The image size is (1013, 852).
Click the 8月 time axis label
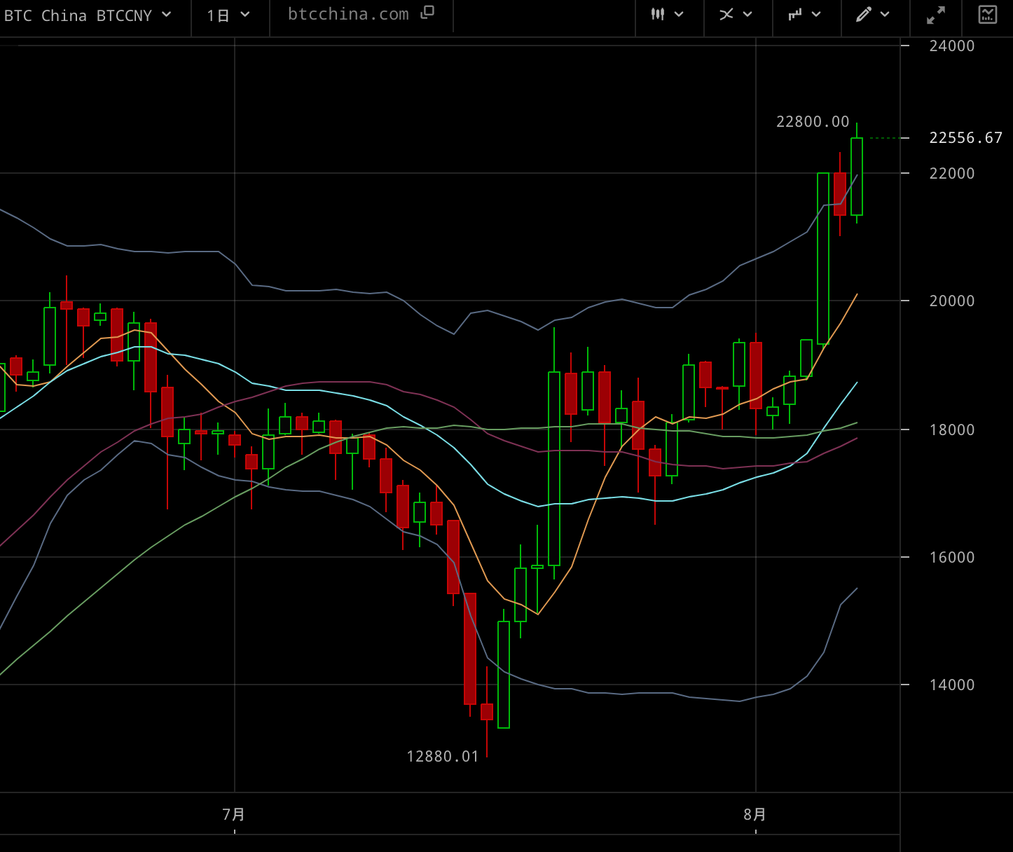click(755, 814)
